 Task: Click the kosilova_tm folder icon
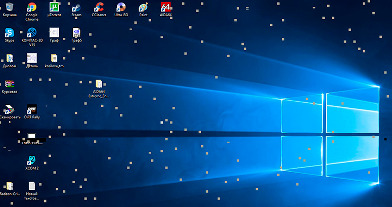coord(54,58)
